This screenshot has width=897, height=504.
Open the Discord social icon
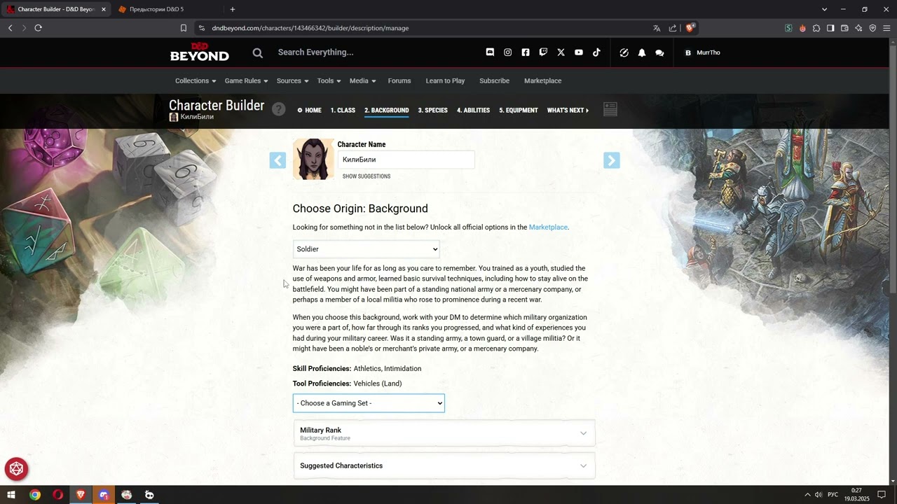coord(490,52)
